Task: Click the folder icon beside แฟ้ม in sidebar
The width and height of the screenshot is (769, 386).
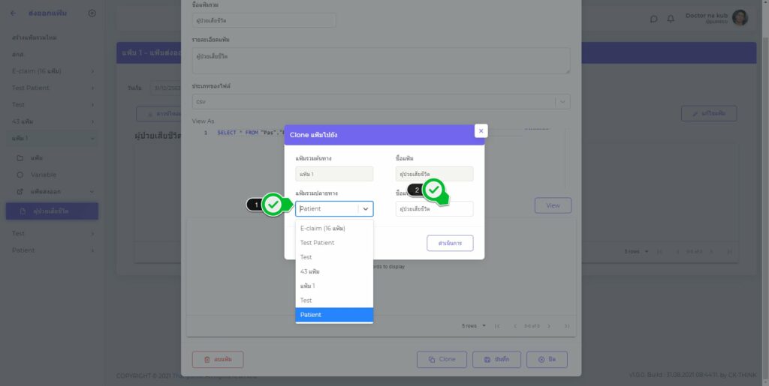Action: click(x=20, y=159)
